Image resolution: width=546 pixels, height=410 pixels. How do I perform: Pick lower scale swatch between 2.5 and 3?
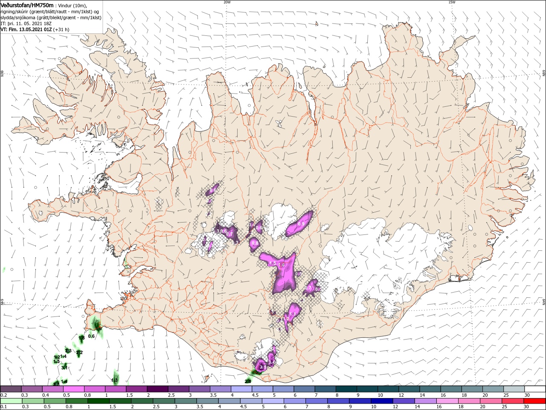[x=165, y=401]
